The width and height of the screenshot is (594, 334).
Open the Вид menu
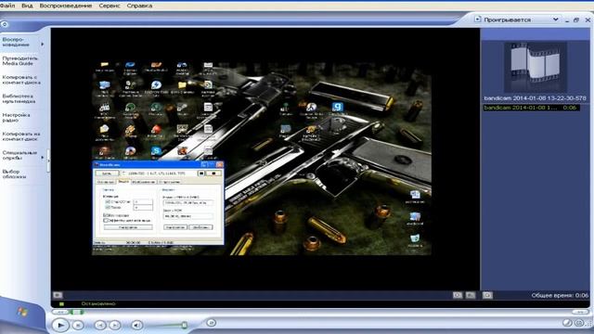click(27, 6)
